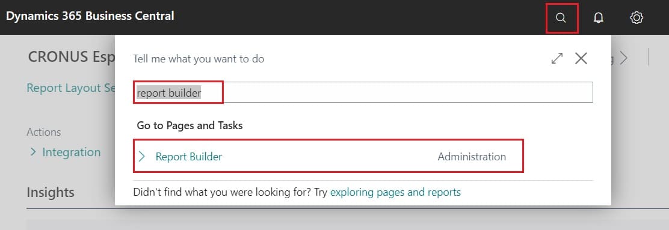The image size is (669, 230).
Task: Open the search magnifier icon
Action: pyautogui.click(x=561, y=18)
